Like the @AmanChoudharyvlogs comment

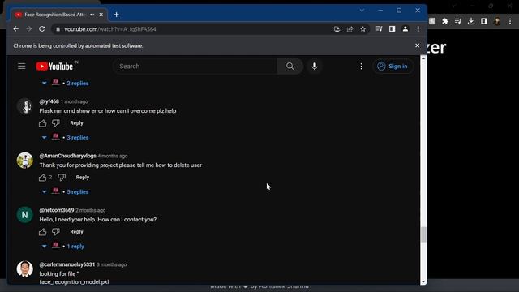click(x=43, y=178)
